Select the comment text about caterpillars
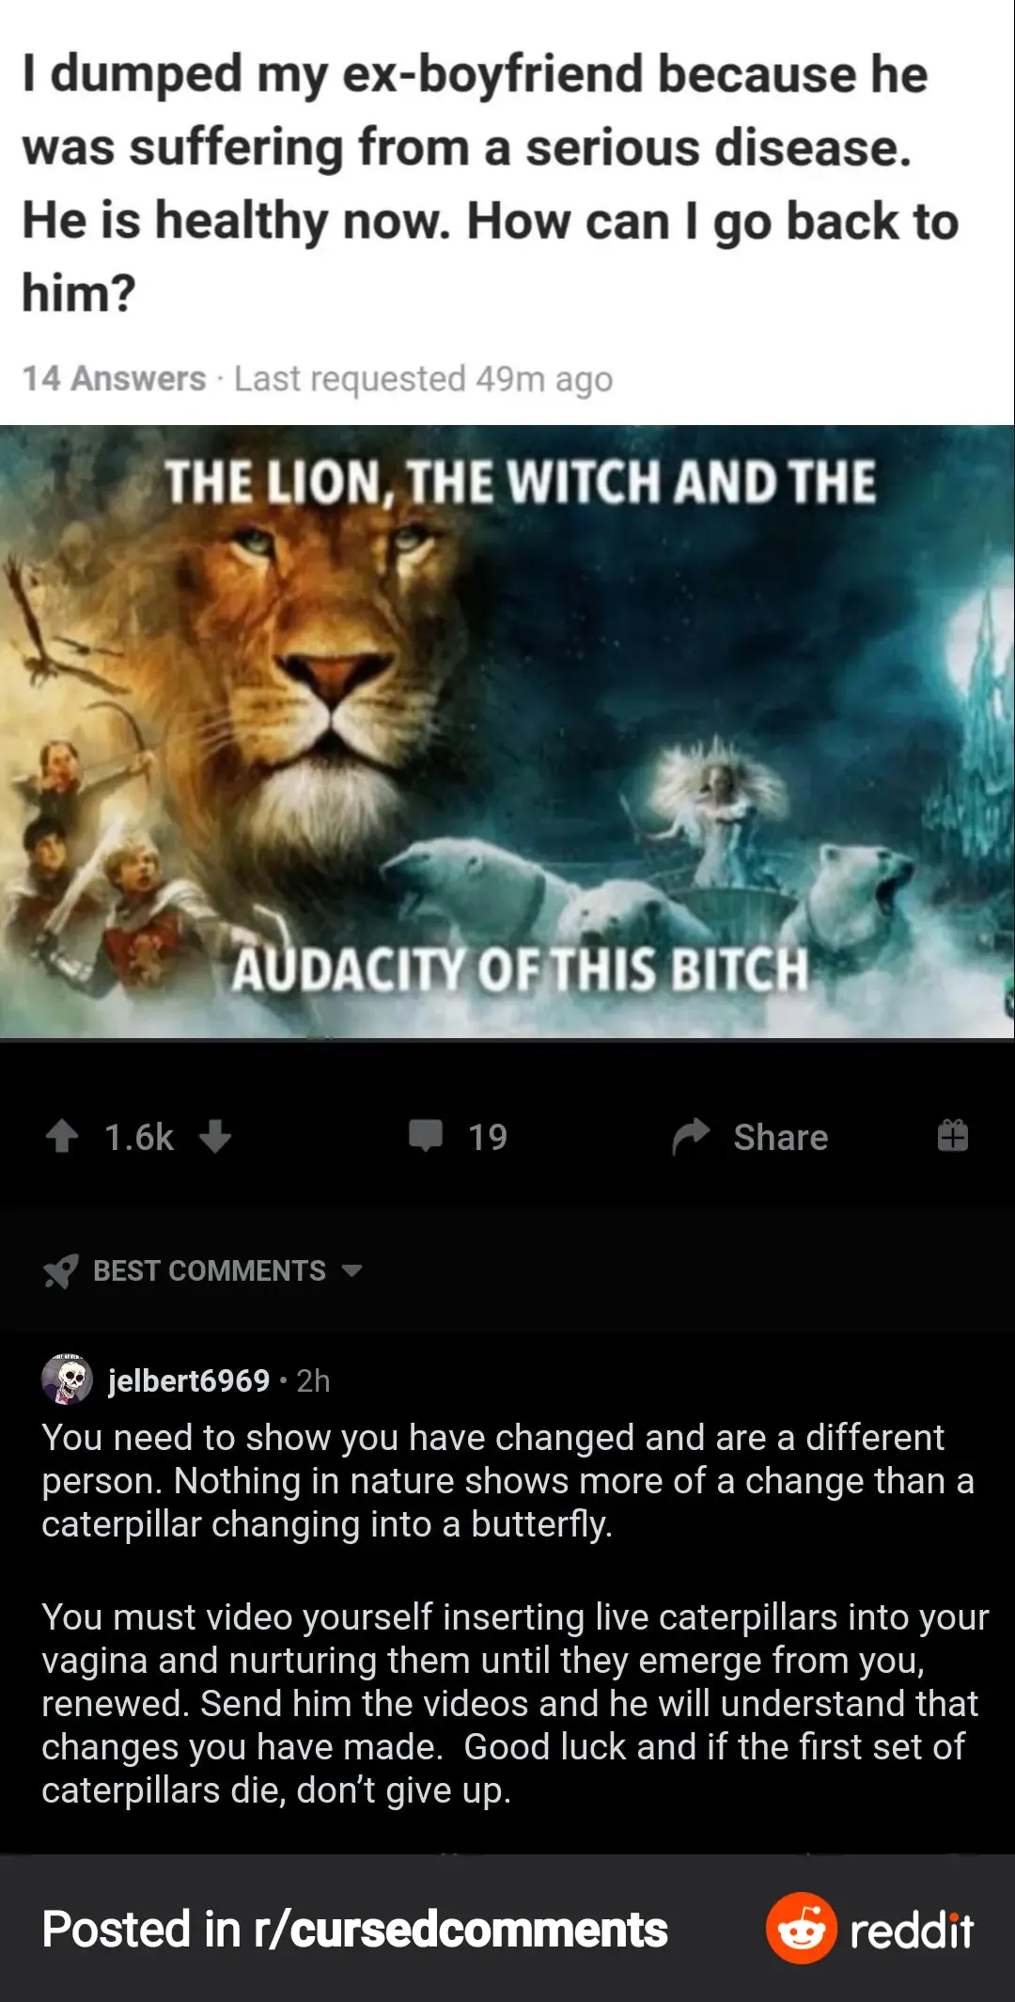The width and height of the screenshot is (1015, 2002). coord(515,1614)
